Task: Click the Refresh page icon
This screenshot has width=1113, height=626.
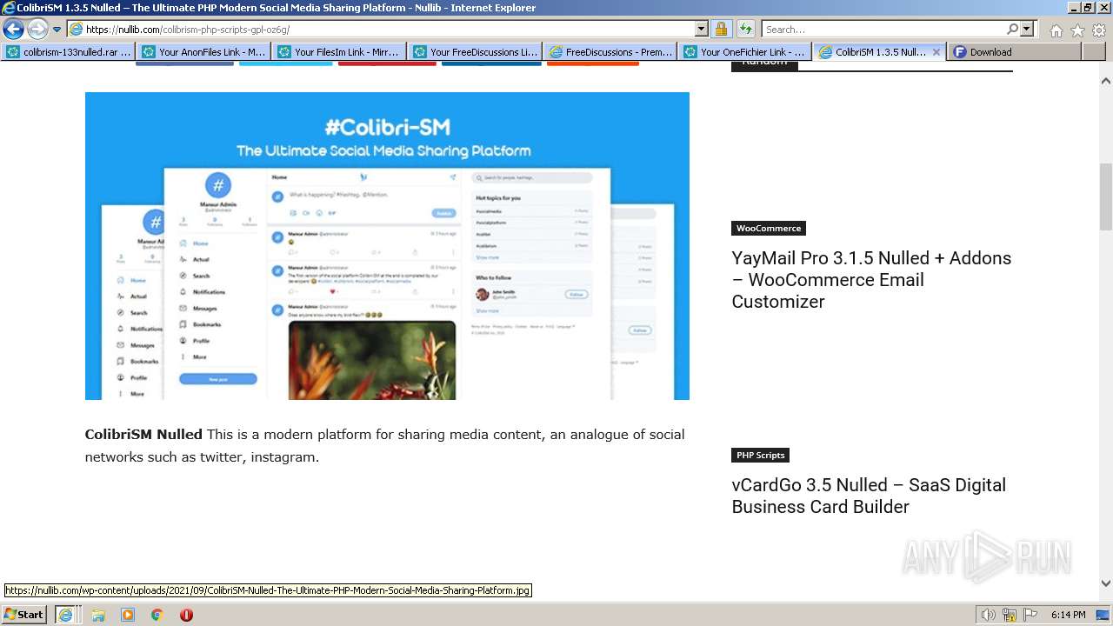Action: pyautogui.click(x=746, y=30)
